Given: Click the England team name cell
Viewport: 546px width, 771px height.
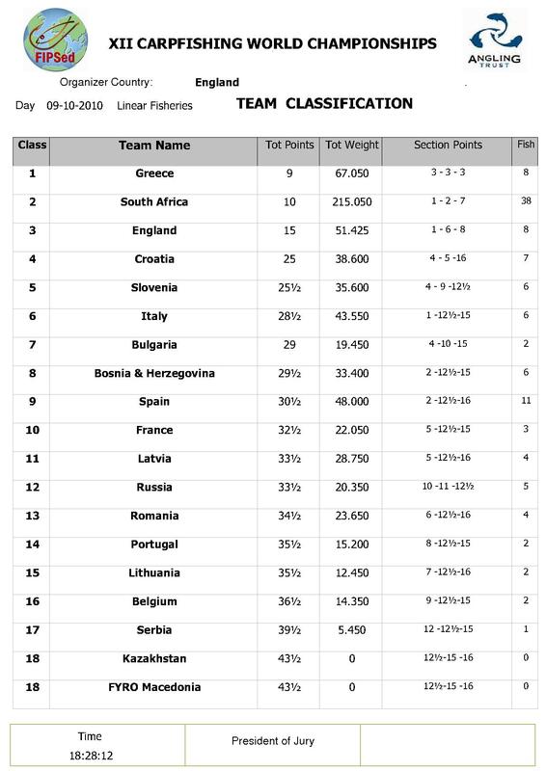Looking at the screenshot, I should click(x=154, y=230).
